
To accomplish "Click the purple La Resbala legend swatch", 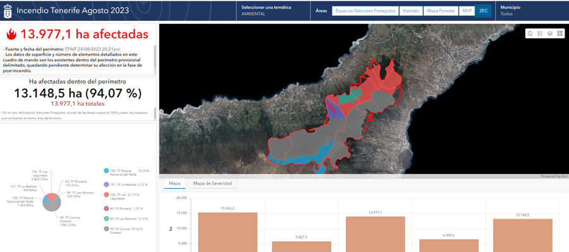I will (106, 185).
